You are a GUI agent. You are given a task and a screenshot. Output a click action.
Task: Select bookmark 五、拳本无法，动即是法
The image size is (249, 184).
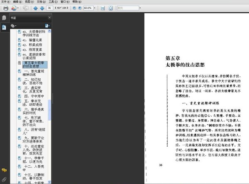coord(32,103)
